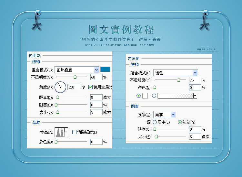Click the Inner Glow 阻塞 choke slider handle
This screenshot has height=177, width=242.
tap(155, 129)
